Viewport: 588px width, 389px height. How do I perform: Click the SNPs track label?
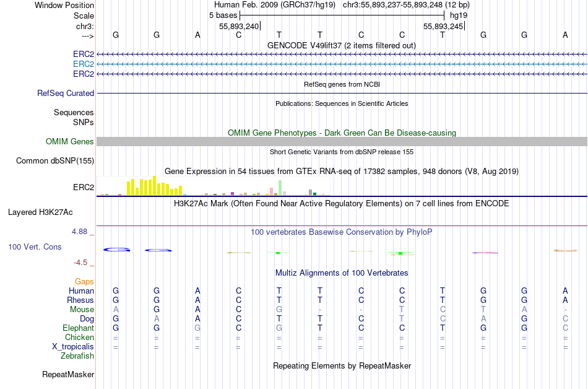coord(84,122)
